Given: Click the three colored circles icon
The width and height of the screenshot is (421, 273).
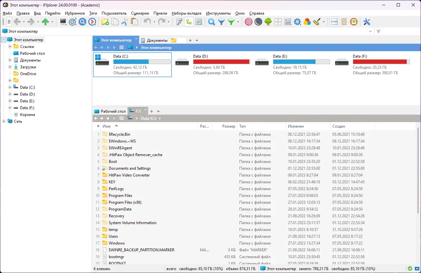Looking at the screenshot, I should click(x=307, y=22).
